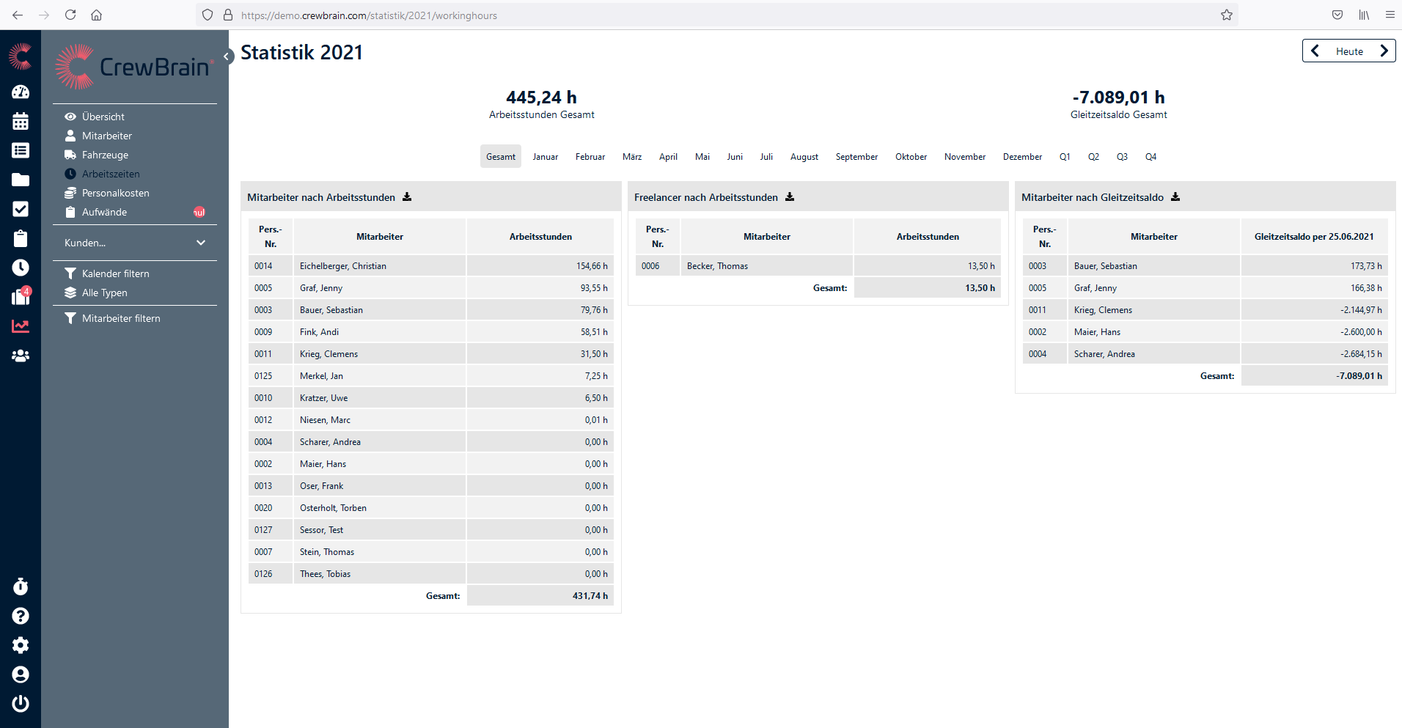
Task: Click the Heute button
Action: (1349, 51)
